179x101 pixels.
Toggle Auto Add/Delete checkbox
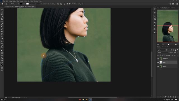pyautogui.click(x=69, y=4)
